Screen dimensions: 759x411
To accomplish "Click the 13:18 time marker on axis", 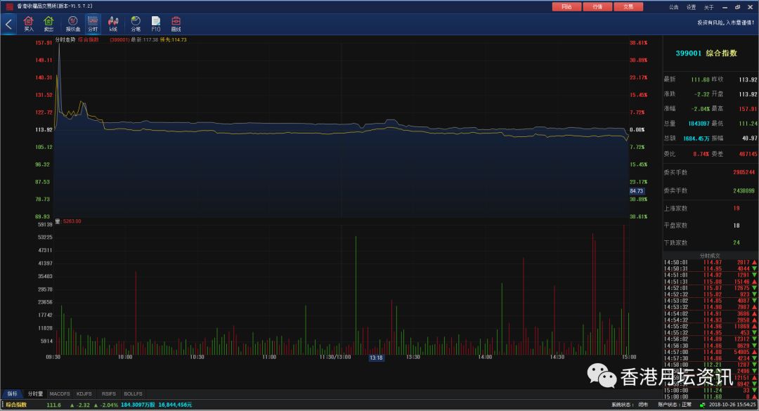I will tap(376, 358).
